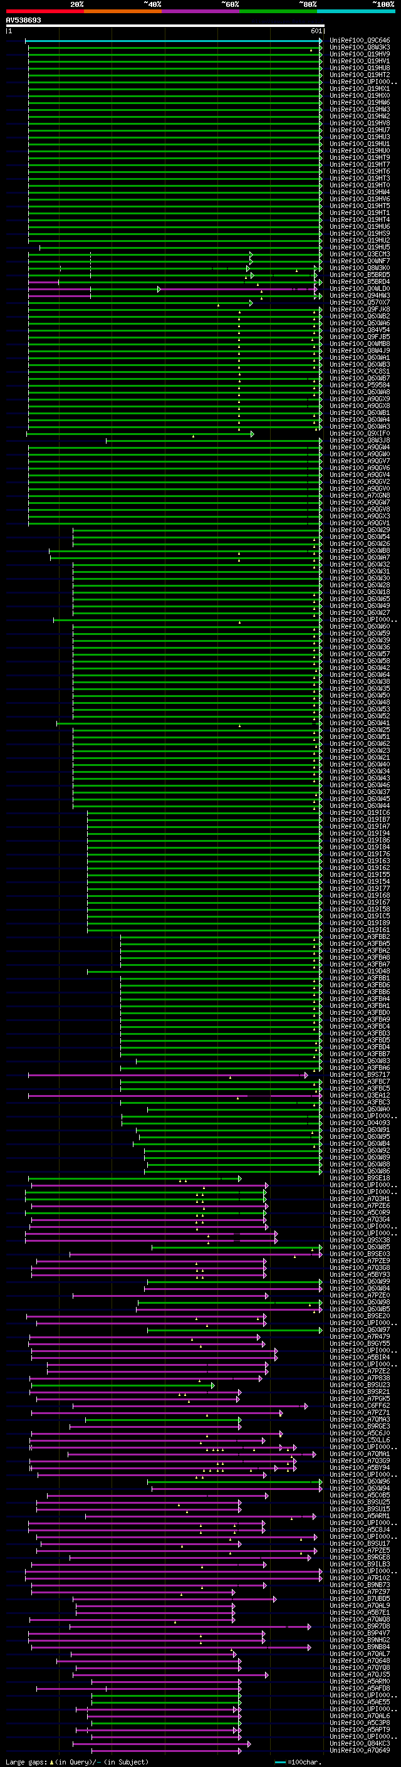
Task: Select hit label UniRef100_A7Q3H1
Action: (360, 1198)
